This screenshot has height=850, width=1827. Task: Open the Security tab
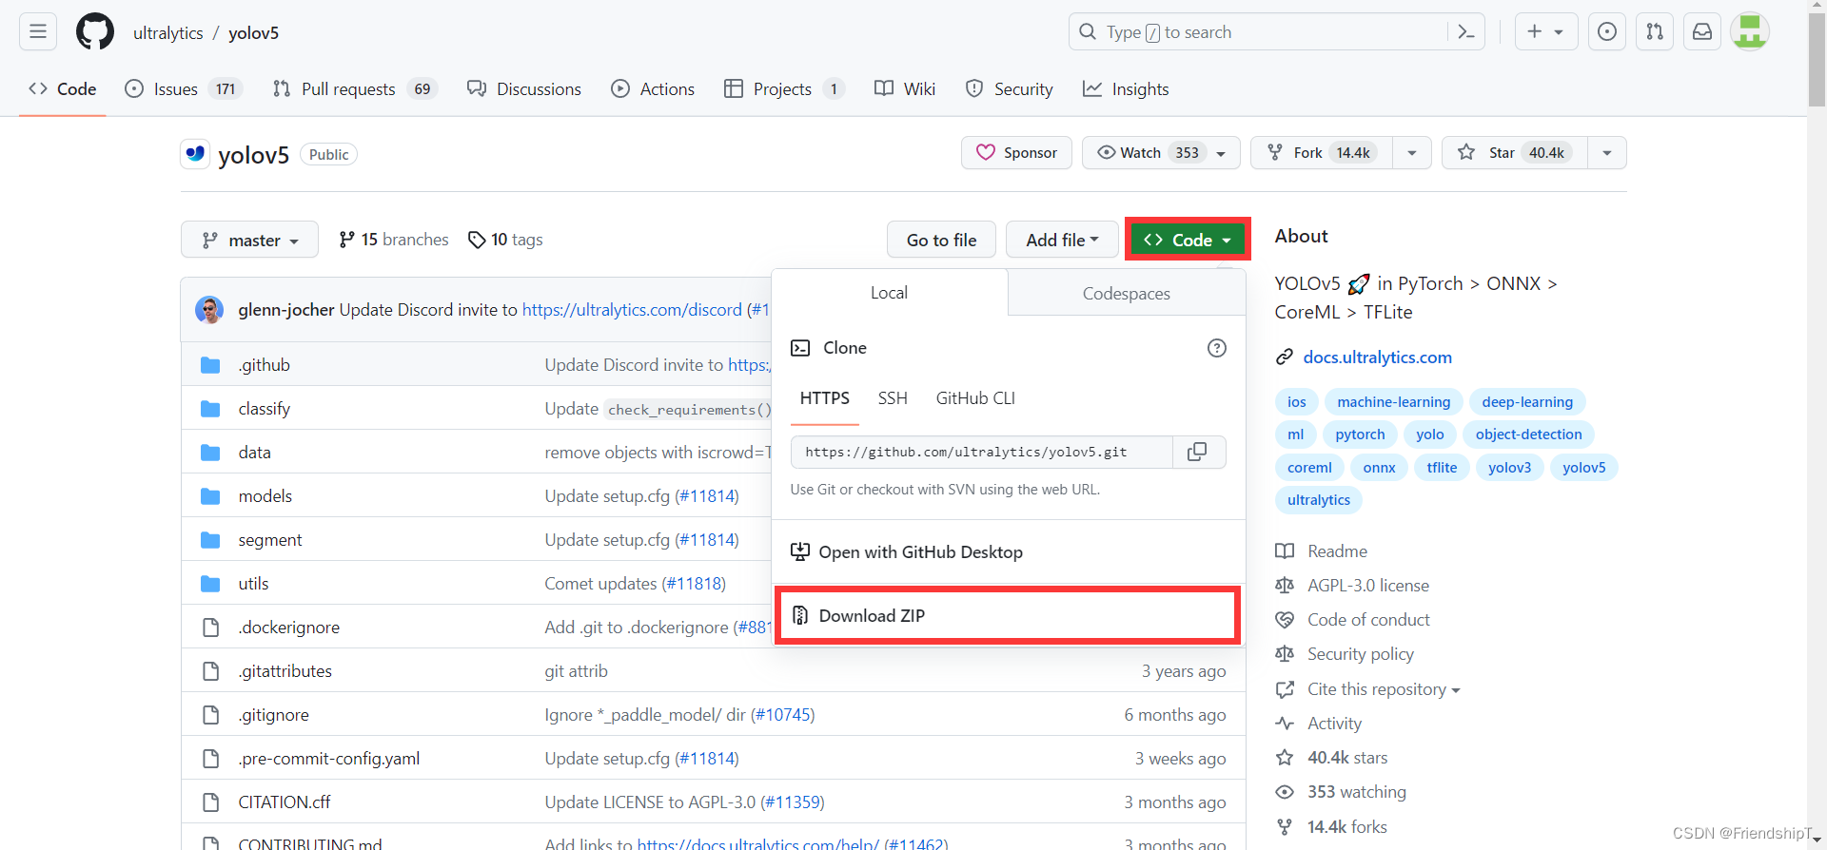point(1009,88)
